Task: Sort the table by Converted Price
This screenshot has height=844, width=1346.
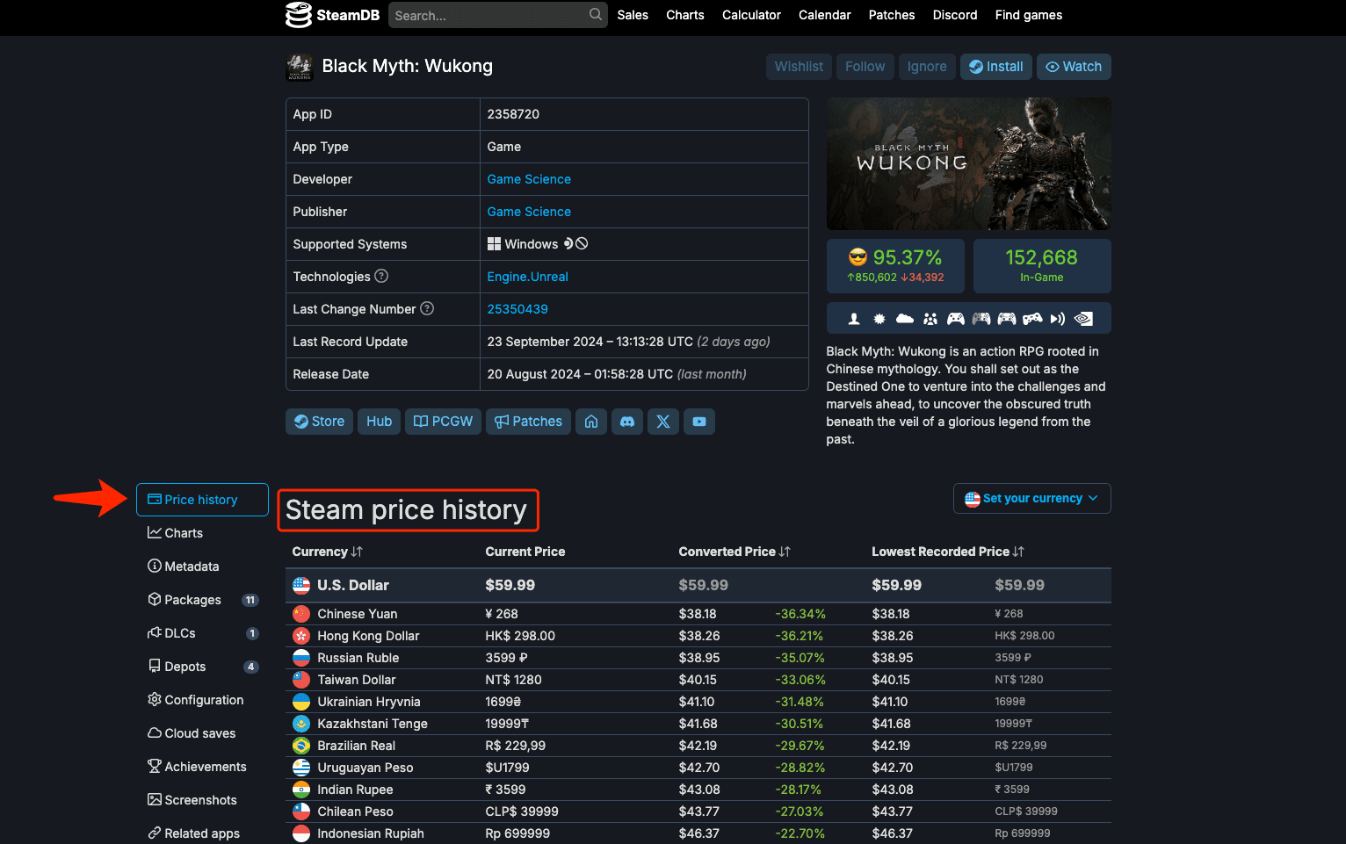Action: [735, 552]
